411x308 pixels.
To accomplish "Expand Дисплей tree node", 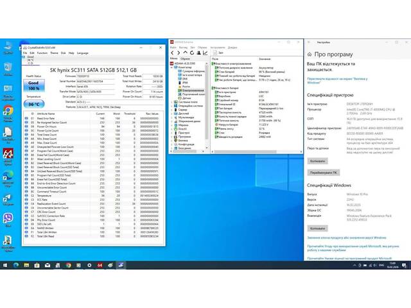I will point(171,114).
